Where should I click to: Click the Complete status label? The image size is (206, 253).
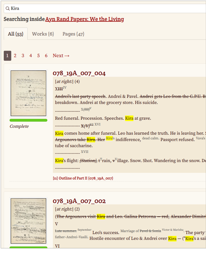[x=19, y=126]
